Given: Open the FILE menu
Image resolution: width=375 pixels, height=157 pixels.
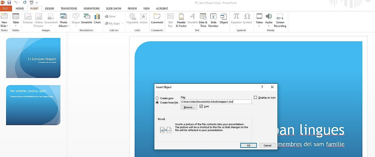Looking at the screenshot, I should click(5, 8).
